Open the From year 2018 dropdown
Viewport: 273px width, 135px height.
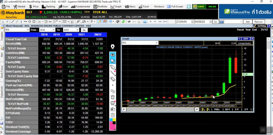pyautogui.click(x=53, y=30)
